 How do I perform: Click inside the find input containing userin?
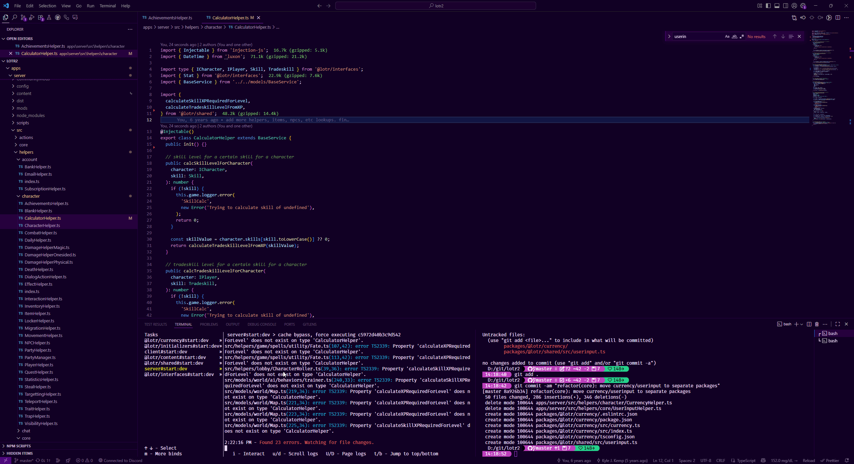697,36
